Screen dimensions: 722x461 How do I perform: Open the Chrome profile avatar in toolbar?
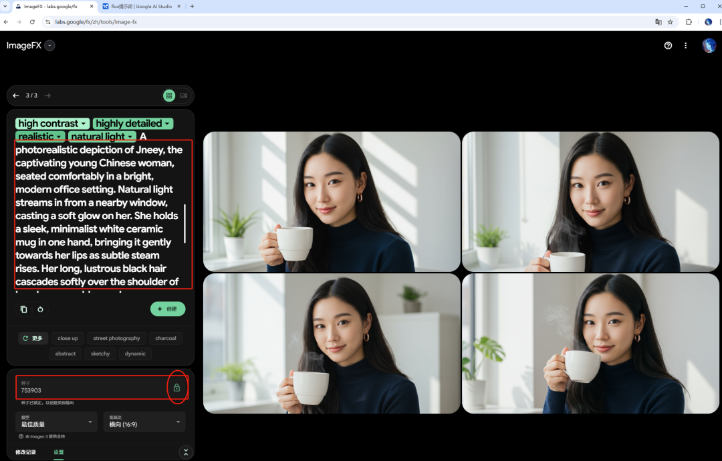click(708, 21)
